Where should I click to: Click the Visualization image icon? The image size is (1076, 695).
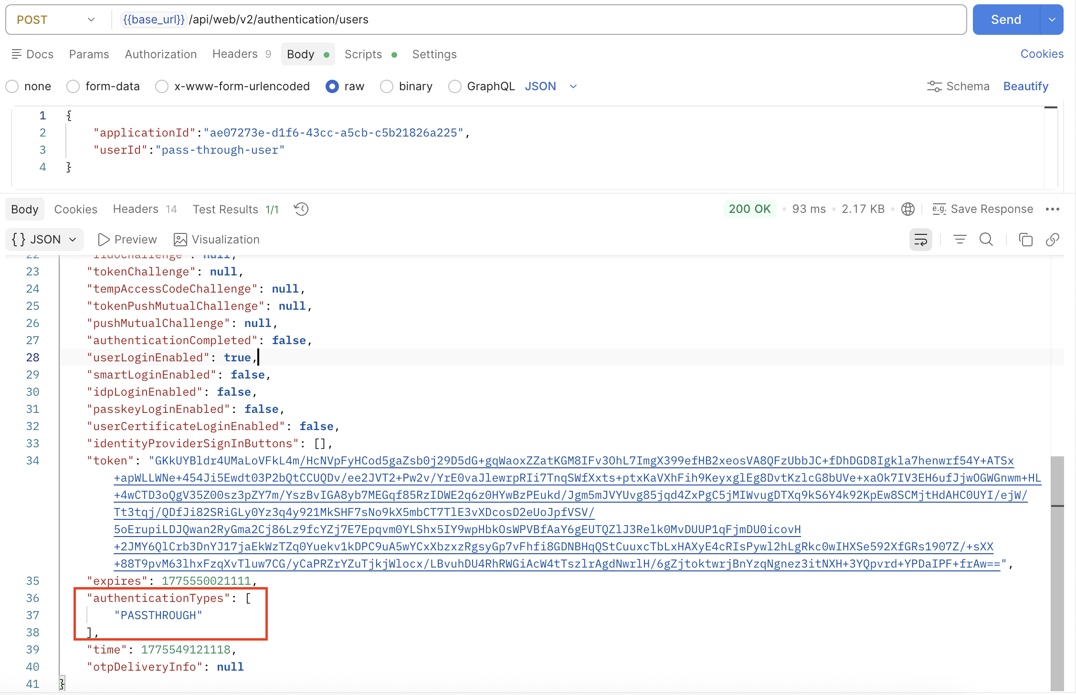tap(180, 239)
